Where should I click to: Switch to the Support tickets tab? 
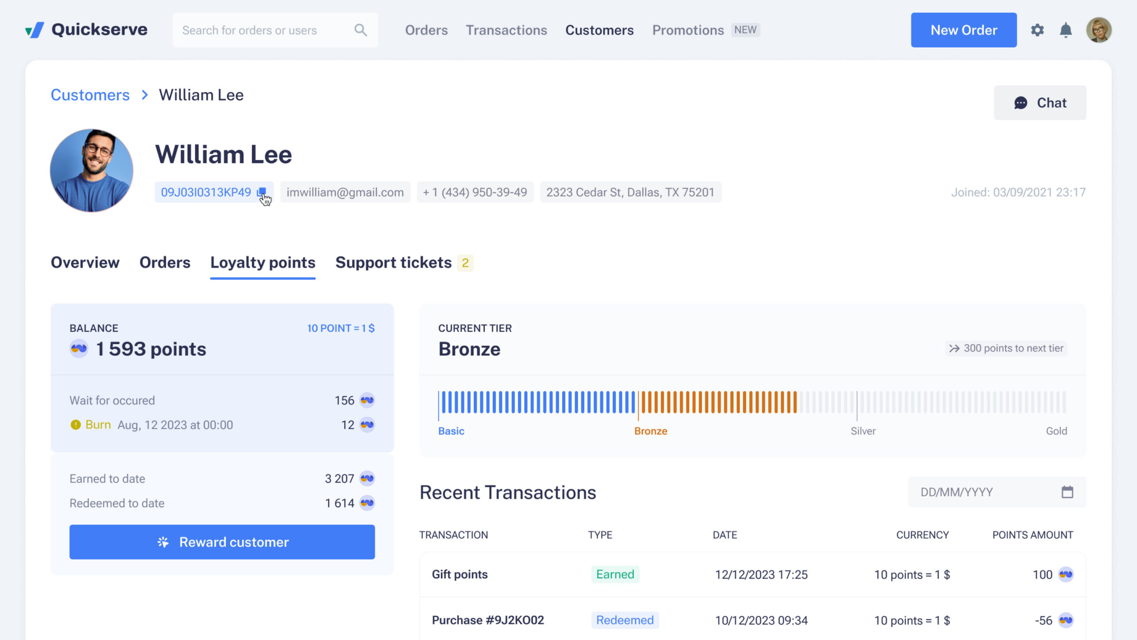tap(394, 263)
